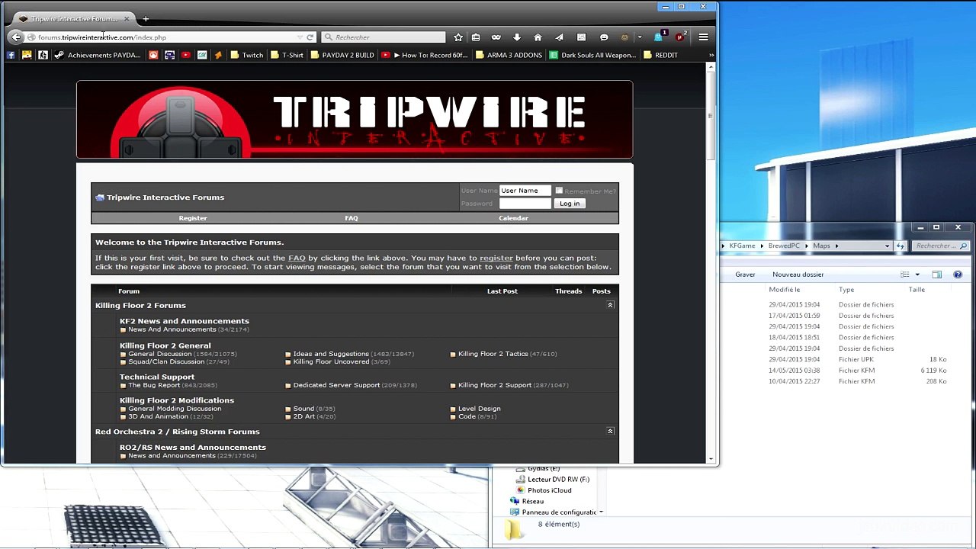This screenshot has width=976, height=549.
Task: Change the Explorer view mode icon
Action: [905, 274]
